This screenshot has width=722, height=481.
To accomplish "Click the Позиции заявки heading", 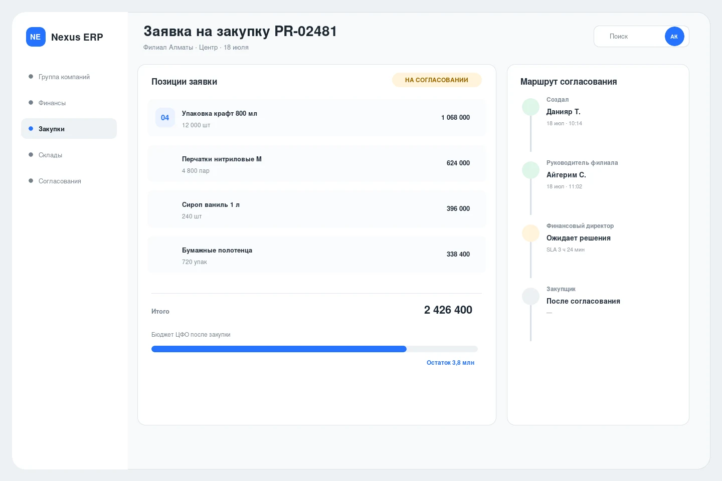I will (x=184, y=82).
